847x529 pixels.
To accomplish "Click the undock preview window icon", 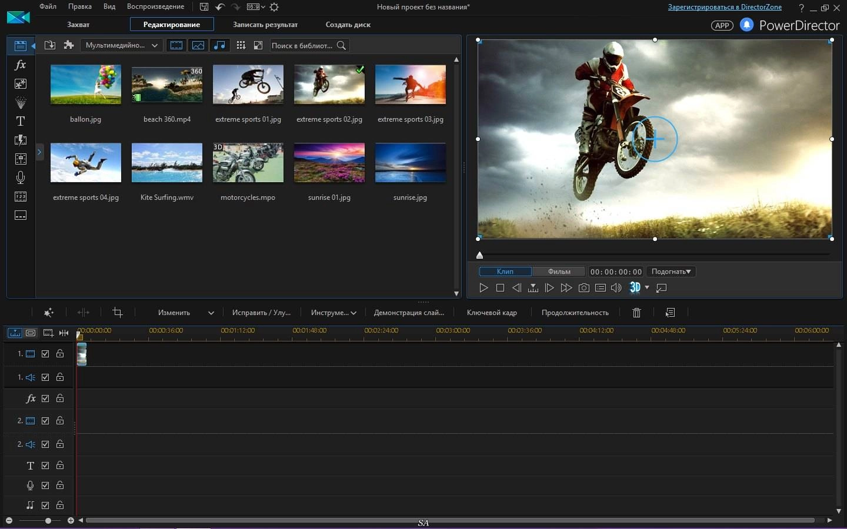I will [x=661, y=288].
